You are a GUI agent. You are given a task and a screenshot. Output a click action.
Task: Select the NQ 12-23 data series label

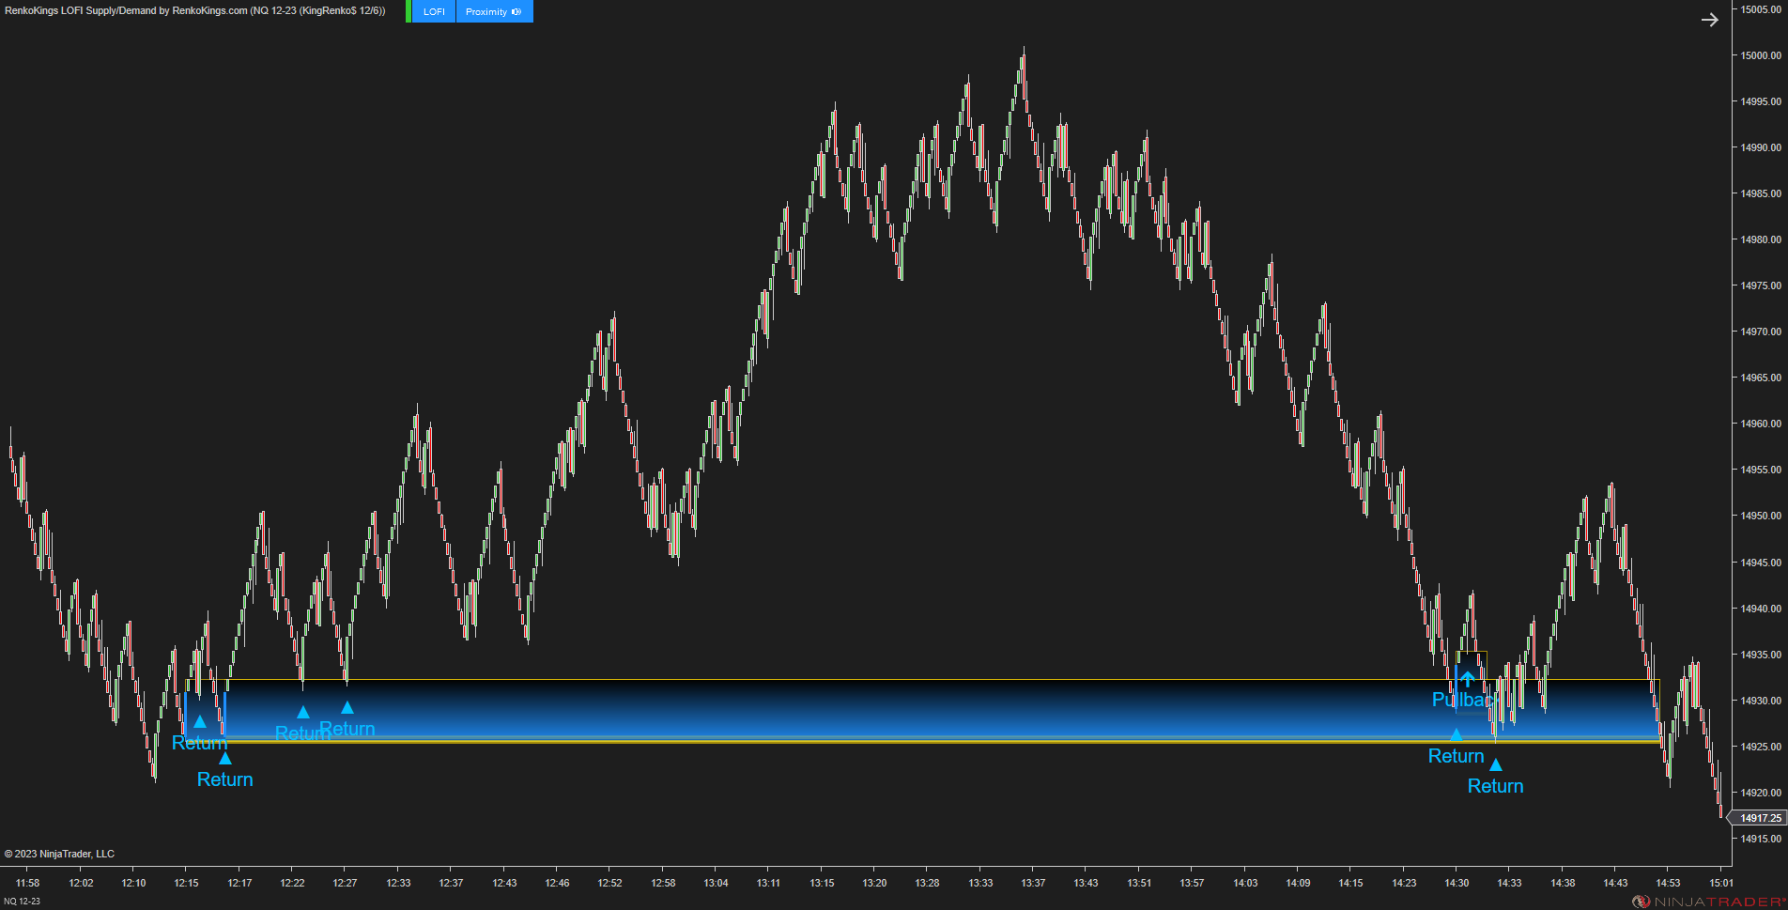(21, 899)
